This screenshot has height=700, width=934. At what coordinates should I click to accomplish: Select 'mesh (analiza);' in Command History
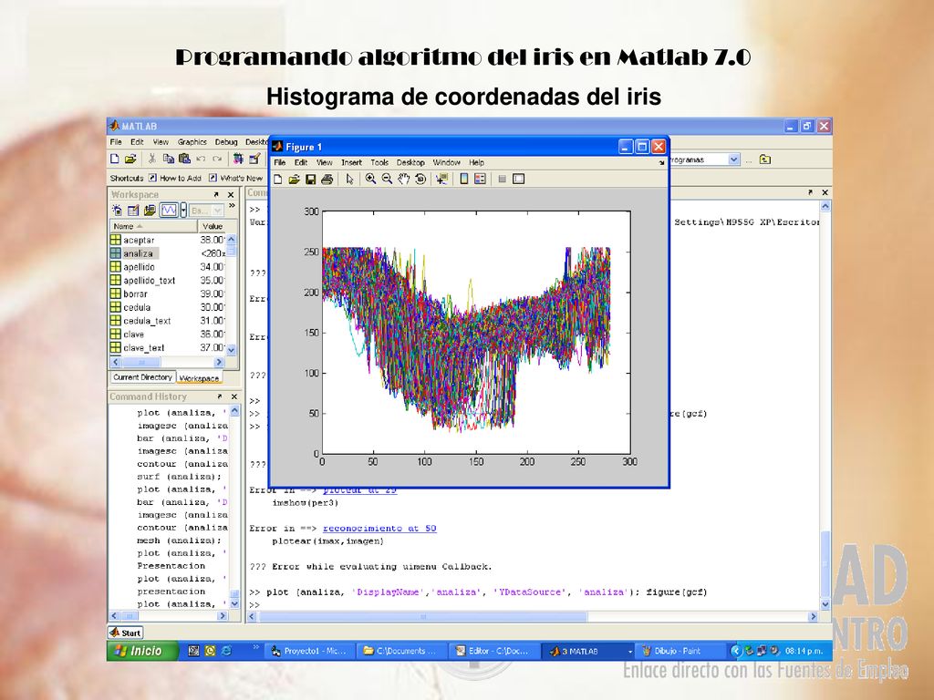(x=180, y=540)
